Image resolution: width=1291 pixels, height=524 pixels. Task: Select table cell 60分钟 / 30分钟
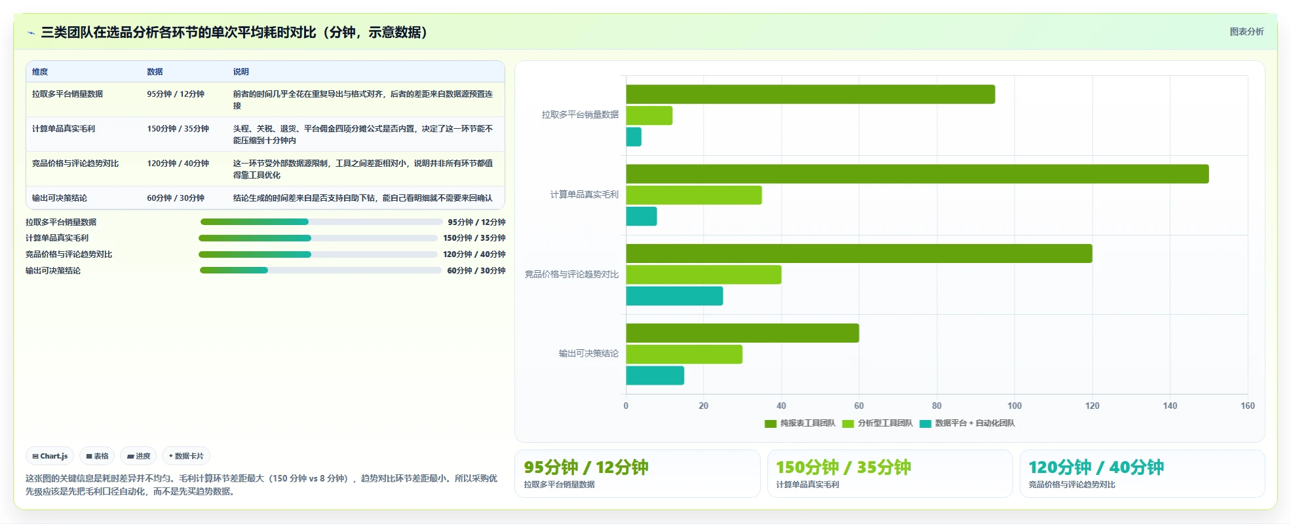[176, 198]
